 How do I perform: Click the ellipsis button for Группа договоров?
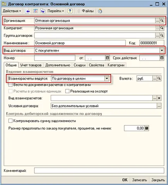157,36
